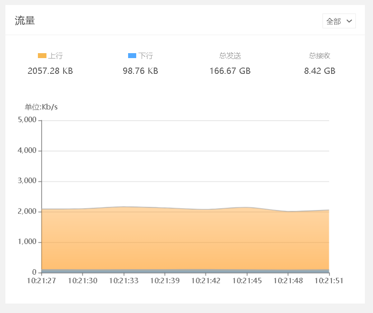The width and height of the screenshot is (373, 313).
Task: Click the 下行 legend label
Action: [x=146, y=56]
